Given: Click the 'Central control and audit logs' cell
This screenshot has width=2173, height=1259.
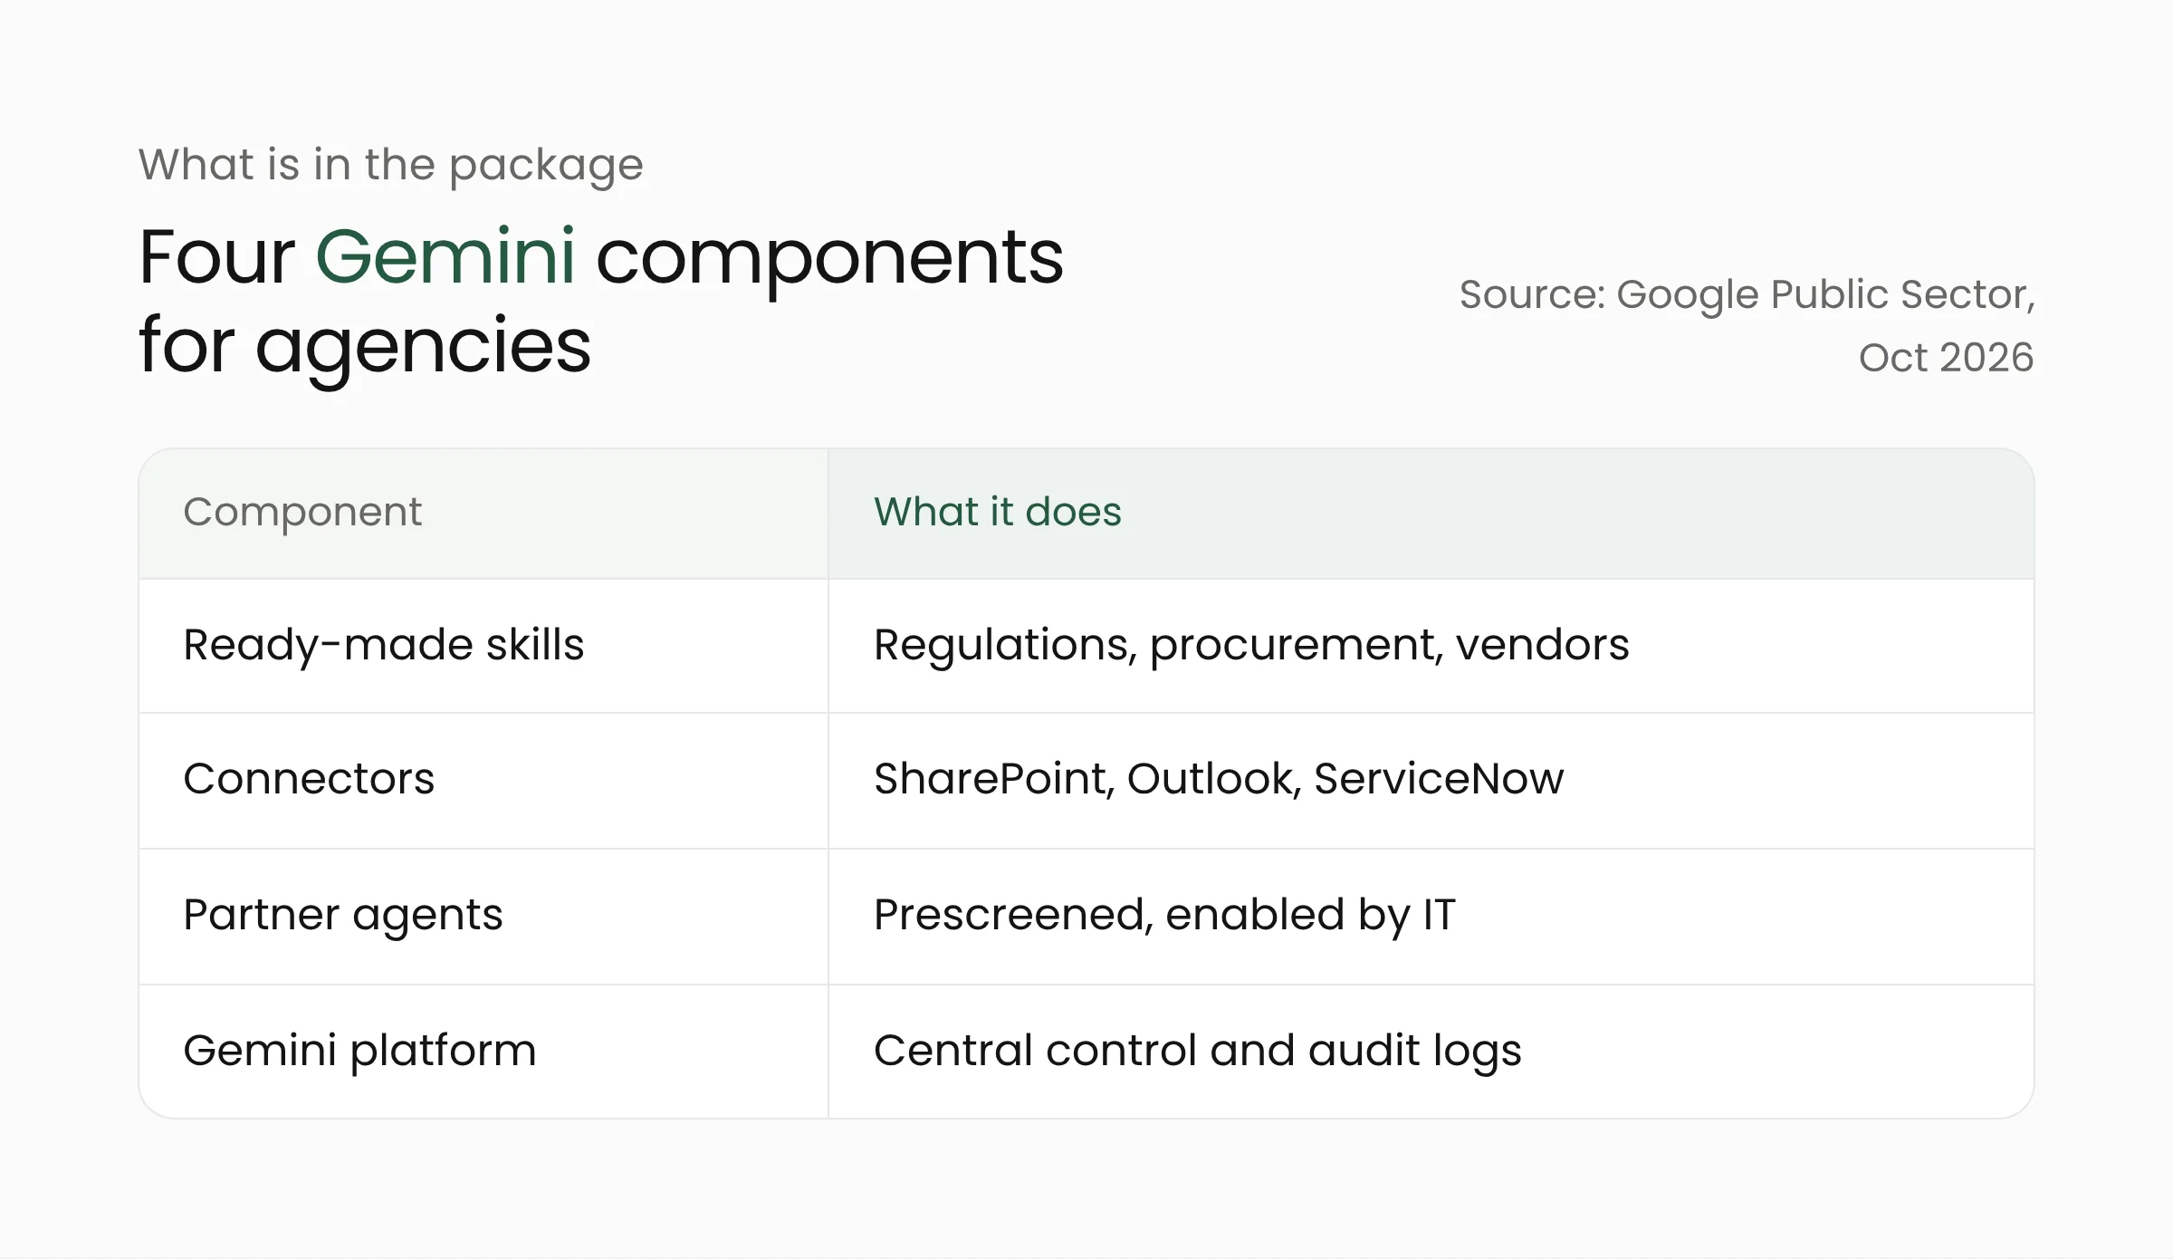Looking at the screenshot, I should pyautogui.click(x=1431, y=1052).
